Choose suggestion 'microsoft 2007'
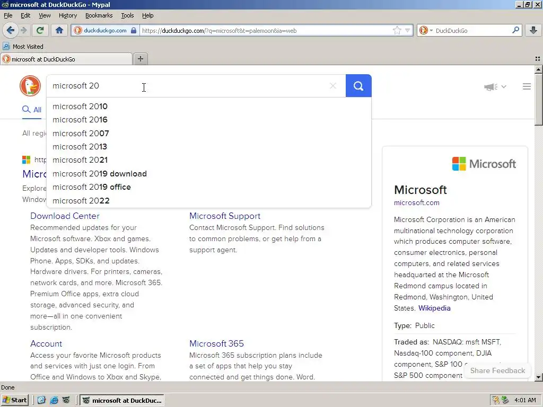Viewport: 543px width, 407px height. tap(209, 133)
